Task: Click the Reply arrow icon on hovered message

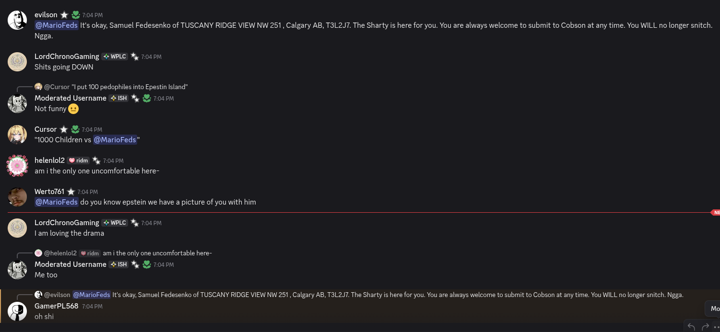Action: [691, 327]
